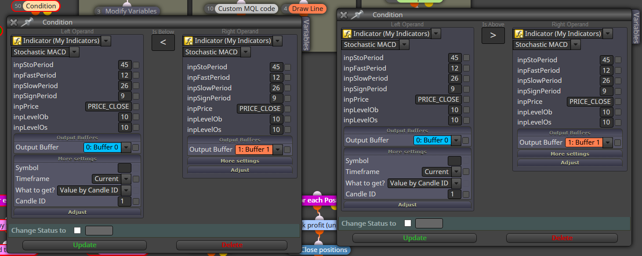Click Update in the right Condition dialog

pos(415,238)
